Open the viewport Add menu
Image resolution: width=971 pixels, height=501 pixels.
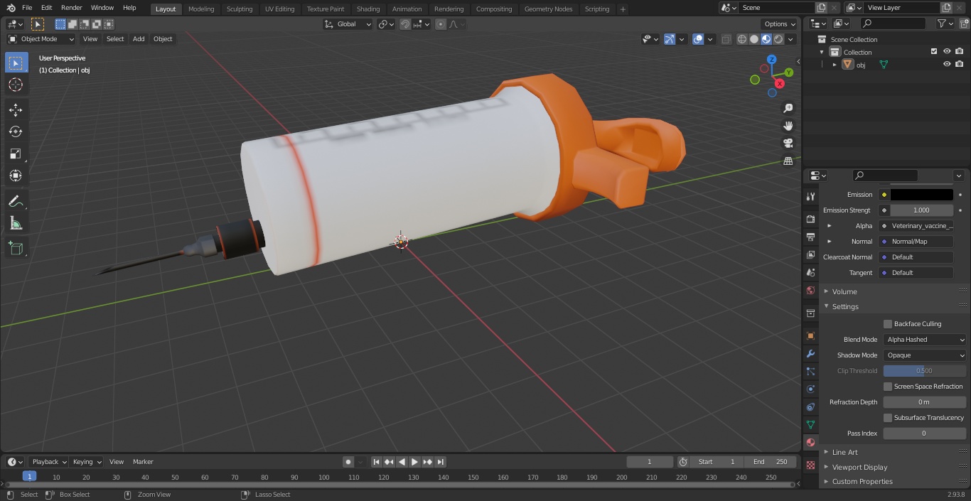(139, 39)
